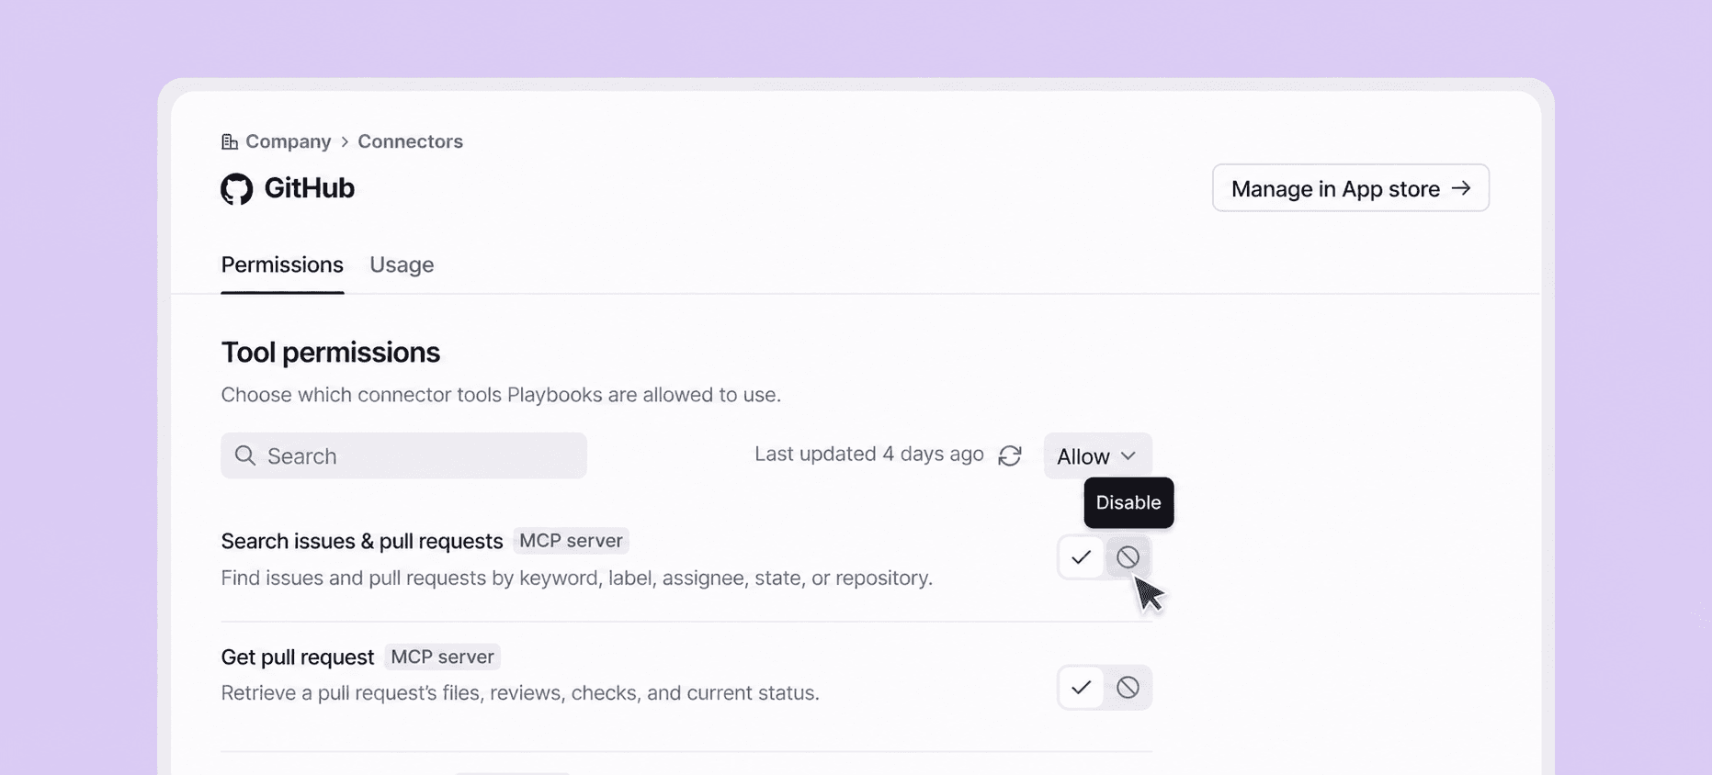Open Manage in App store

coord(1350,188)
